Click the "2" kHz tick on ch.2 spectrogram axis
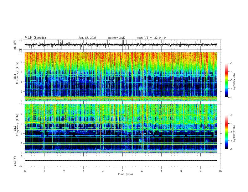This screenshot has width=248, height=192. pos(22,143)
